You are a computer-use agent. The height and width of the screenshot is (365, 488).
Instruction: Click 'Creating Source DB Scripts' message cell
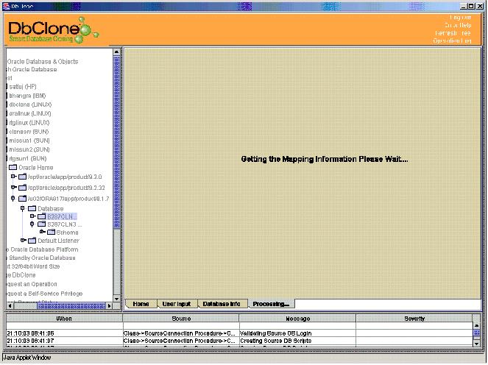[297, 341]
